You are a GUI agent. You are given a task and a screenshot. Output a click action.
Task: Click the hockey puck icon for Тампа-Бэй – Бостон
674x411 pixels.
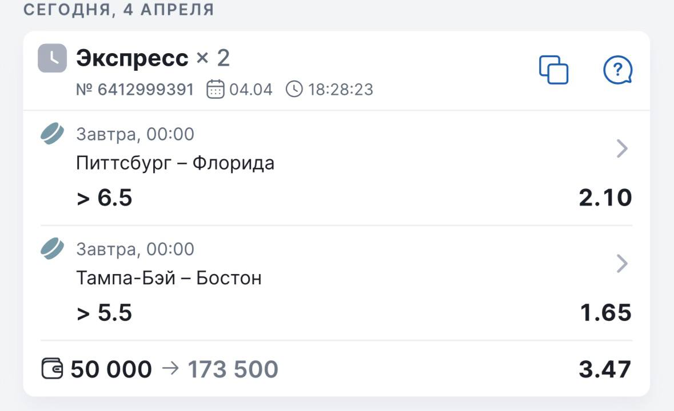coord(53,249)
